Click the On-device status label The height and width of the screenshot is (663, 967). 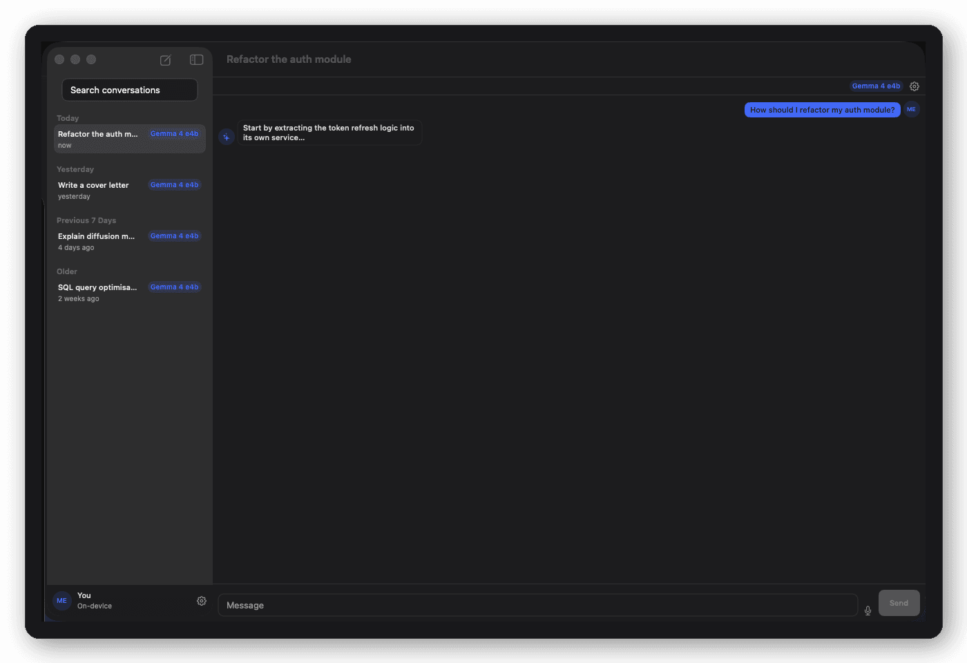[x=95, y=606]
